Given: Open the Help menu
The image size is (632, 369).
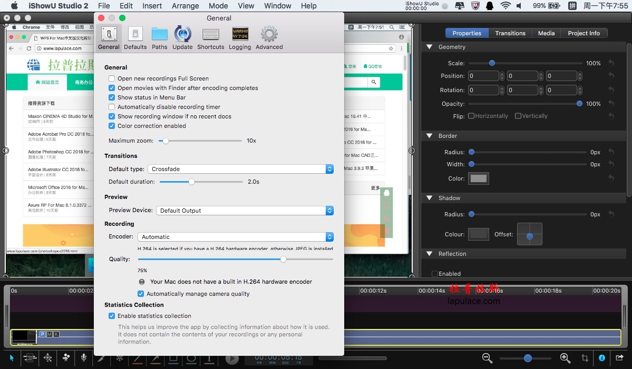Looking at the screenshot, I should click(x=308, y=6).
